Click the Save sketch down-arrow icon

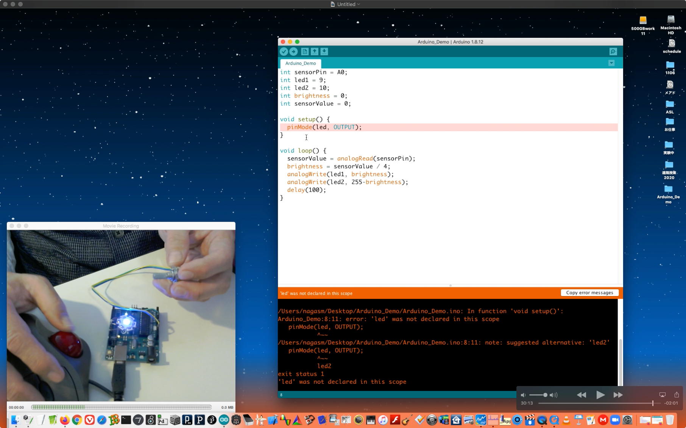point(324,52)
